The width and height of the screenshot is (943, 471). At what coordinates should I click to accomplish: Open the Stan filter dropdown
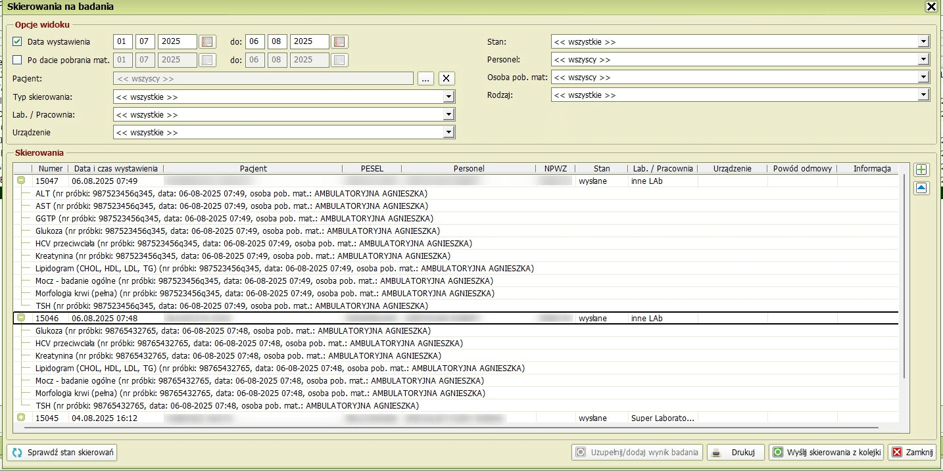click(923, 42)
